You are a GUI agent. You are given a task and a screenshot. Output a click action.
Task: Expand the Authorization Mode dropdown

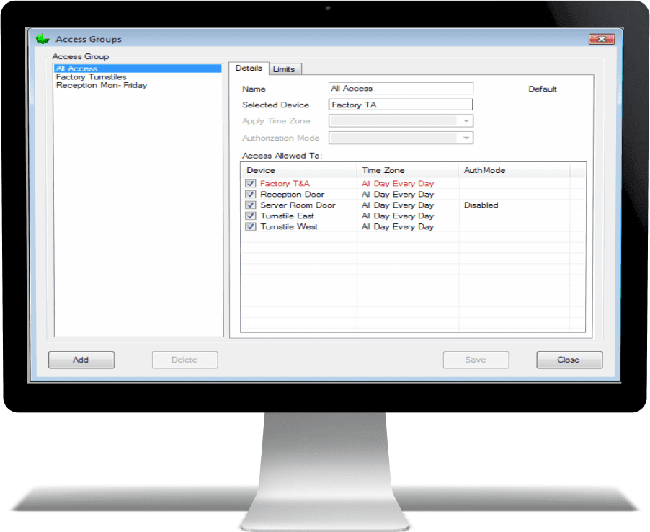466,138
